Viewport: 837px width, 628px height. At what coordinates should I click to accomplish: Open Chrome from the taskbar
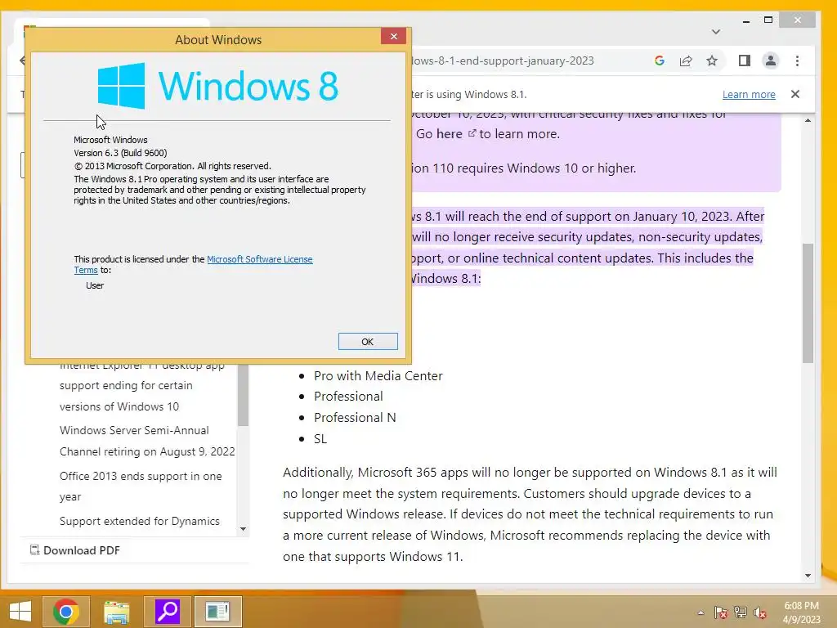(66, 612)
